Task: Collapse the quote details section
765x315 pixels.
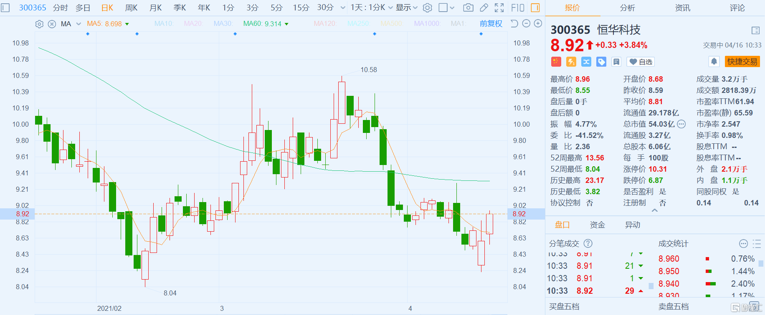Action: [x=654, y=211]
